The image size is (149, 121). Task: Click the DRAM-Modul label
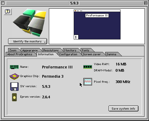click(x=103, y=71)
